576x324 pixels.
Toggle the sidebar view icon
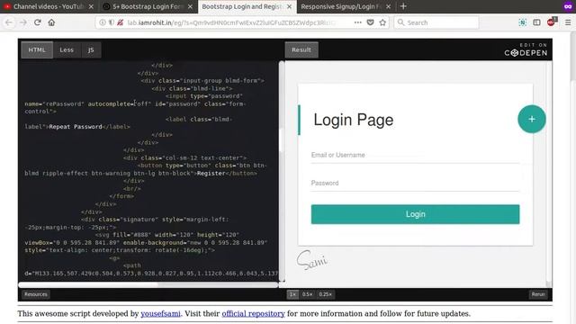(x=536, y=22)
